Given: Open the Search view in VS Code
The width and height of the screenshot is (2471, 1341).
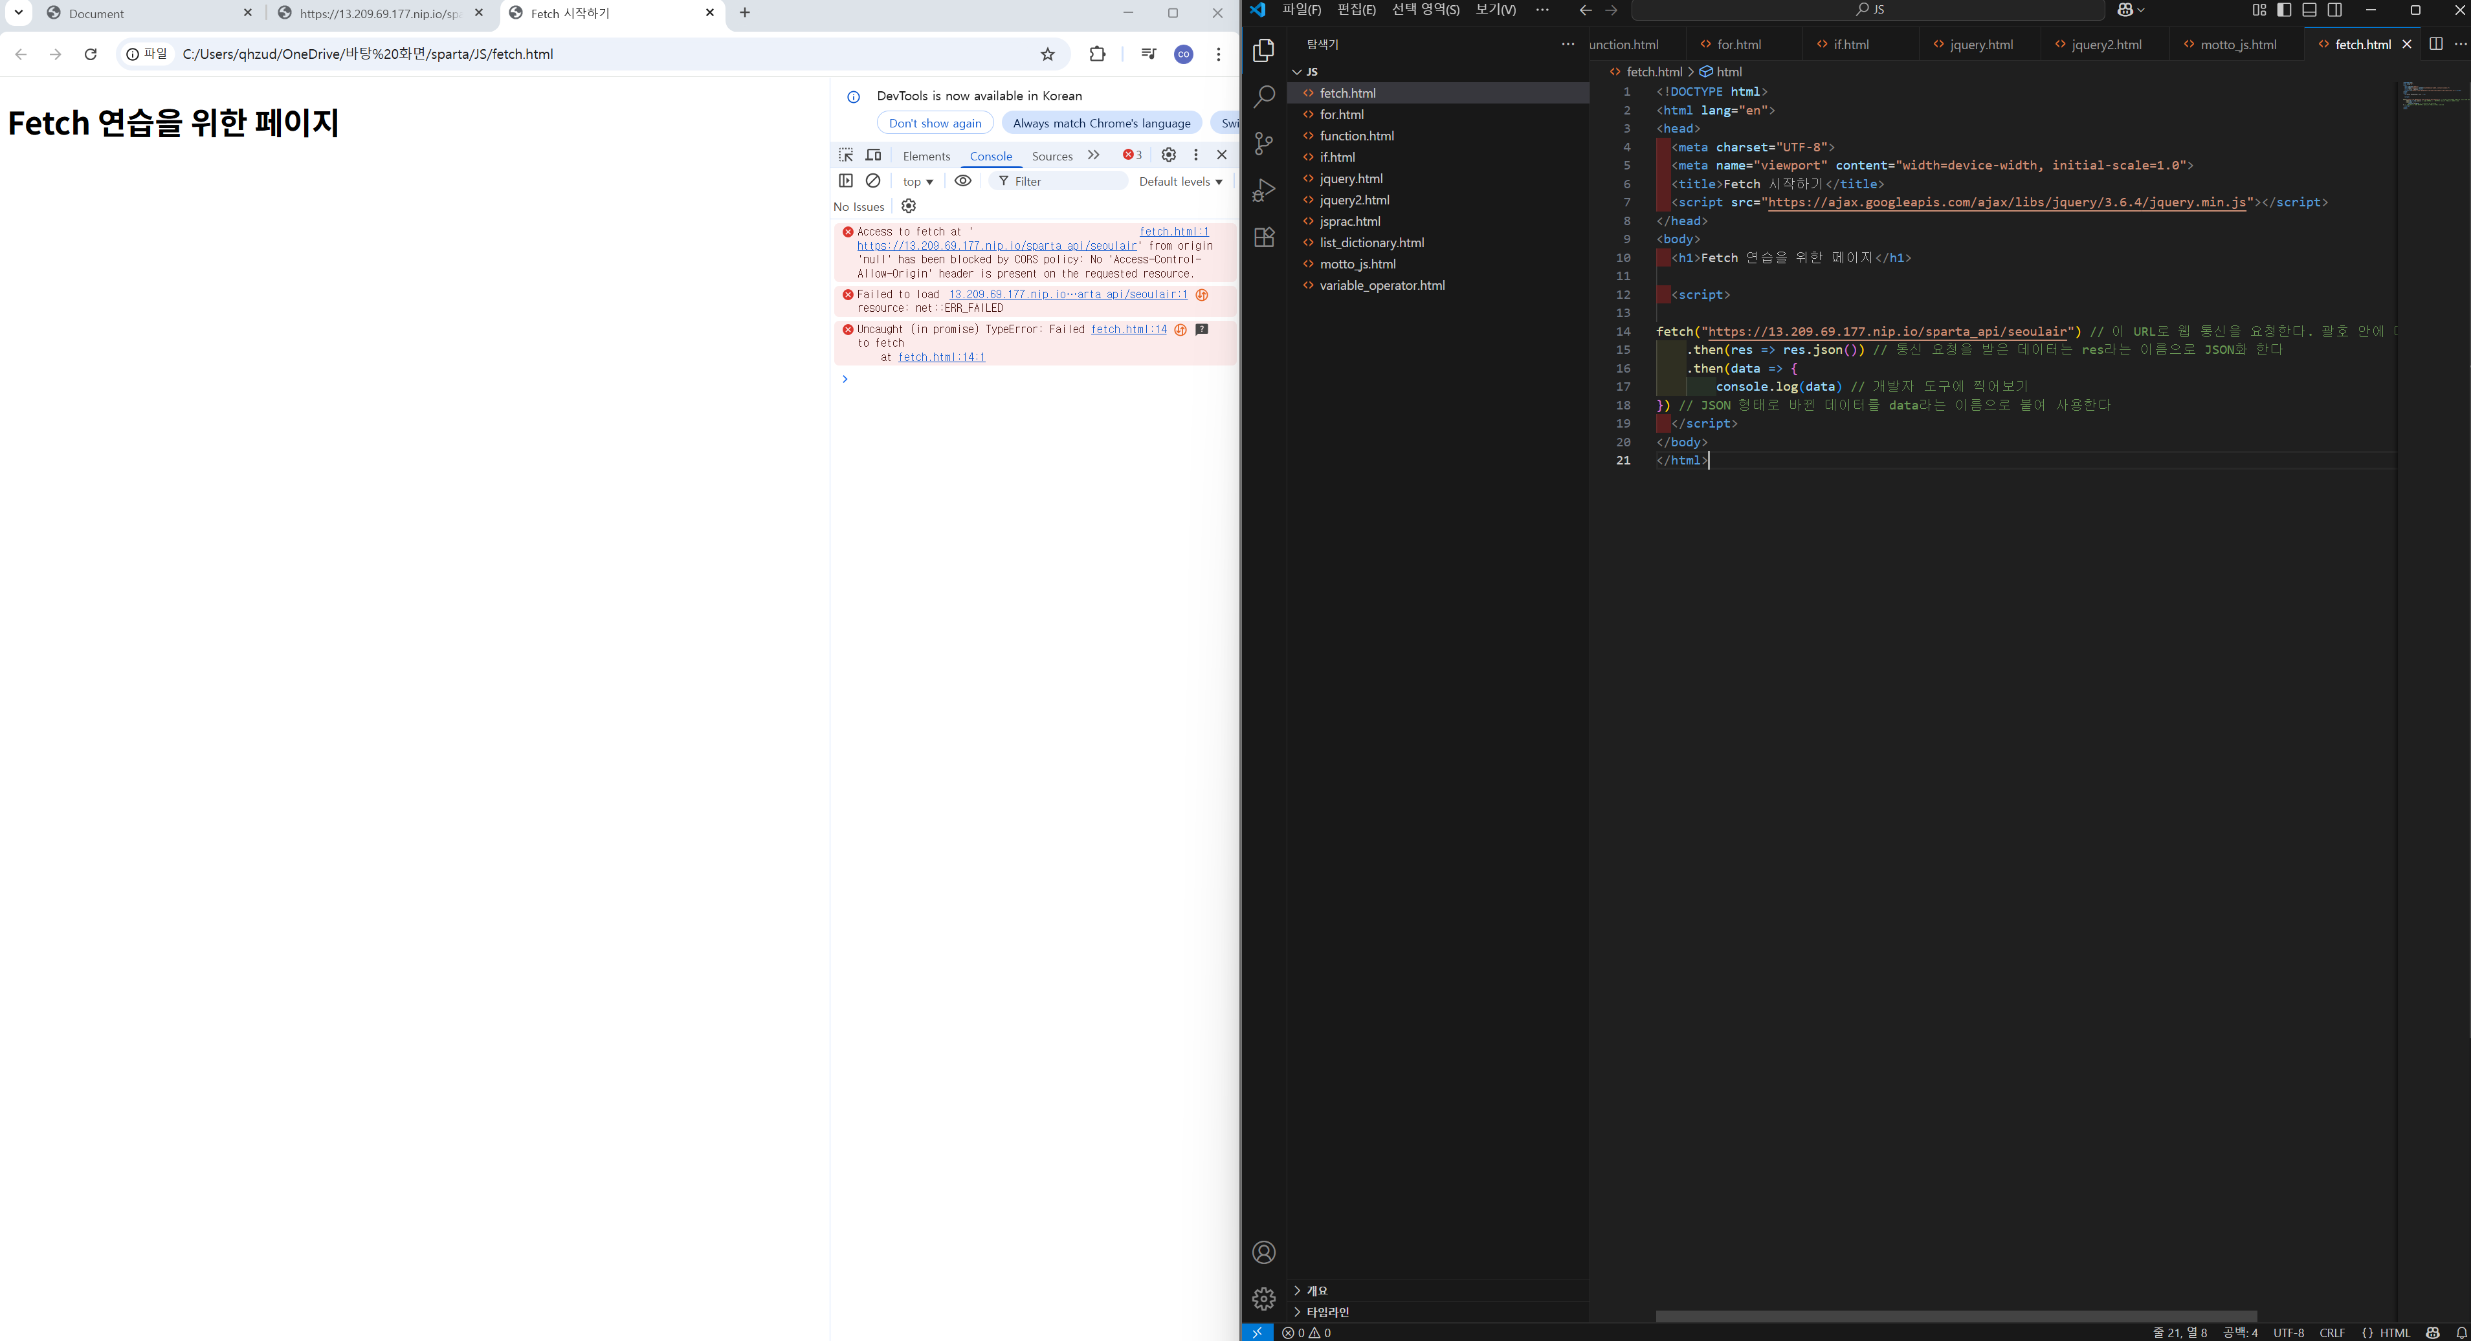Looking at the screenshot, I should (x=1263, y=96).
